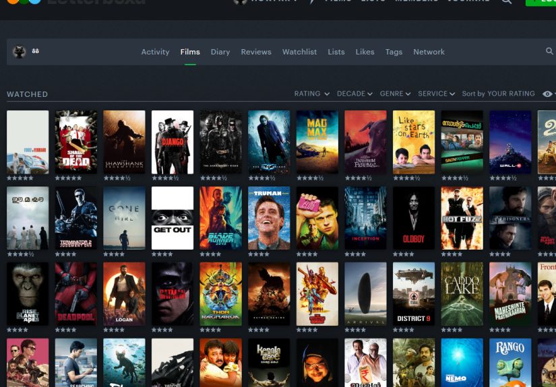Screen dimensions: 556x387
Task: Open the Prisoners poster
Action: click(510, 218)
